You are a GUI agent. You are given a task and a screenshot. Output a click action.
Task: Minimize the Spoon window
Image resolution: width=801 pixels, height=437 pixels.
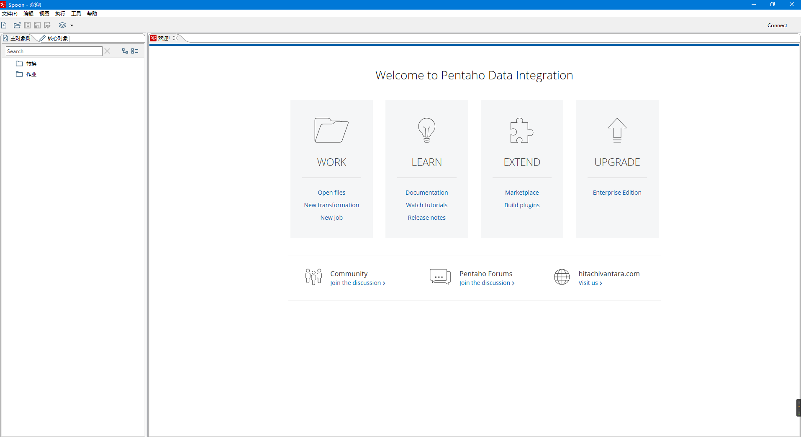pos(753,5)
